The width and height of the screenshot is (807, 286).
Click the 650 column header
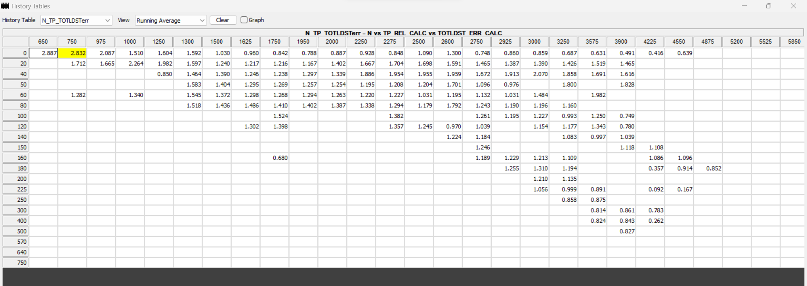43,42
